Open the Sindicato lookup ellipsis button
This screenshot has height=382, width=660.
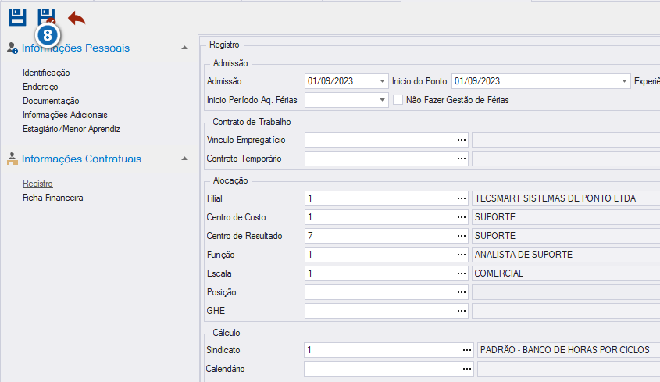[467, 350]
